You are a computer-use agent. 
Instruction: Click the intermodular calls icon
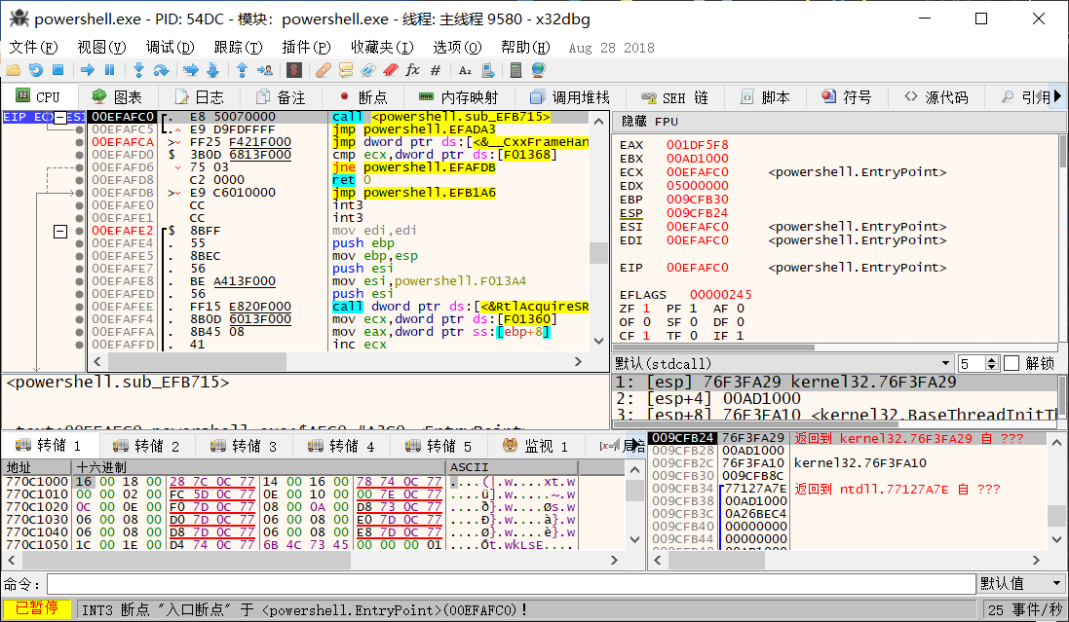click(488, 70)
